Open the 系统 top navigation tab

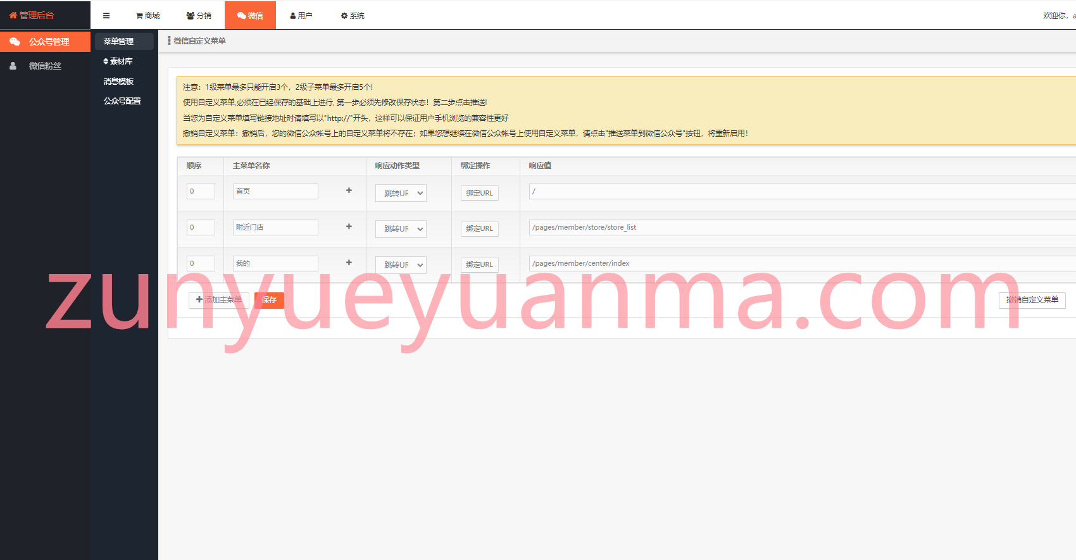[353, 16]
